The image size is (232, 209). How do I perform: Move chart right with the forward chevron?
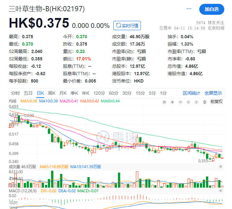pyautogui.click(x=196, y=102)
